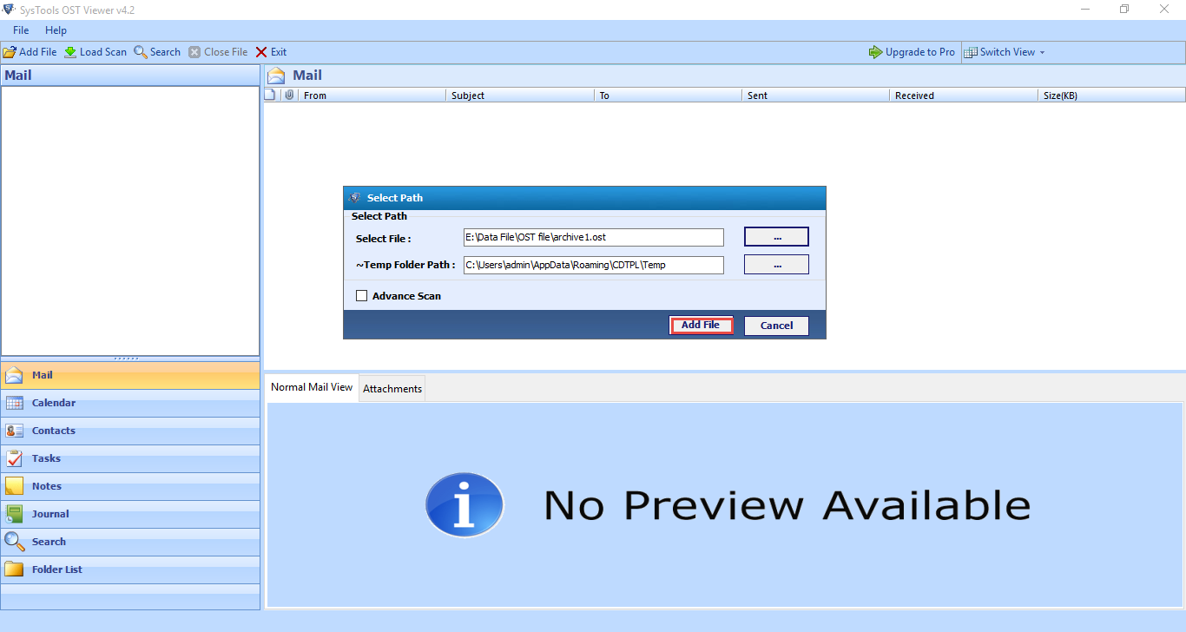Open the Search section in the sidebar

point(130,542)
